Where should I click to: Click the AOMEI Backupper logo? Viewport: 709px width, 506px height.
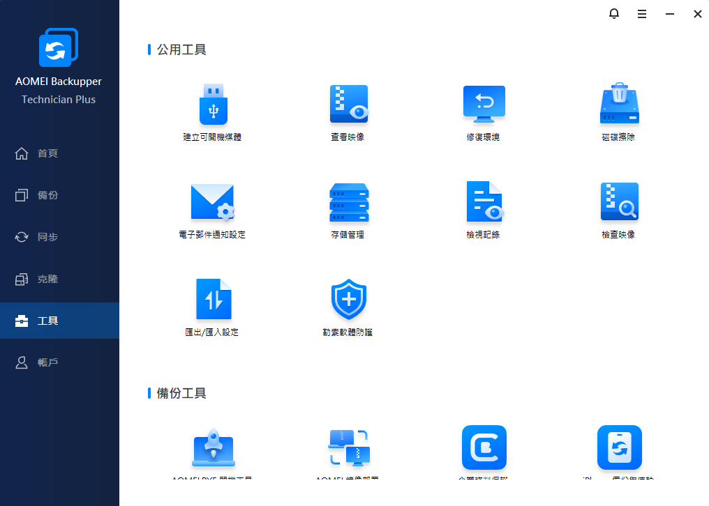tap(59, 47)
